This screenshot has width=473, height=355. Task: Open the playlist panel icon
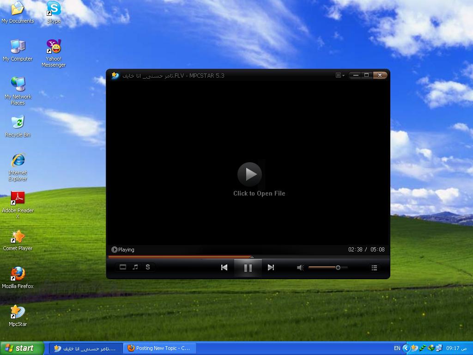click(x=374, y=268)
